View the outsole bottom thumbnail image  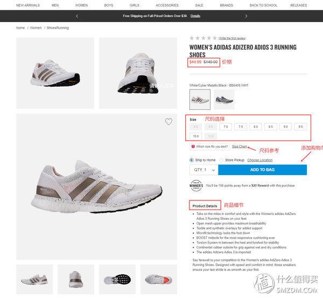tap(117, 280)
